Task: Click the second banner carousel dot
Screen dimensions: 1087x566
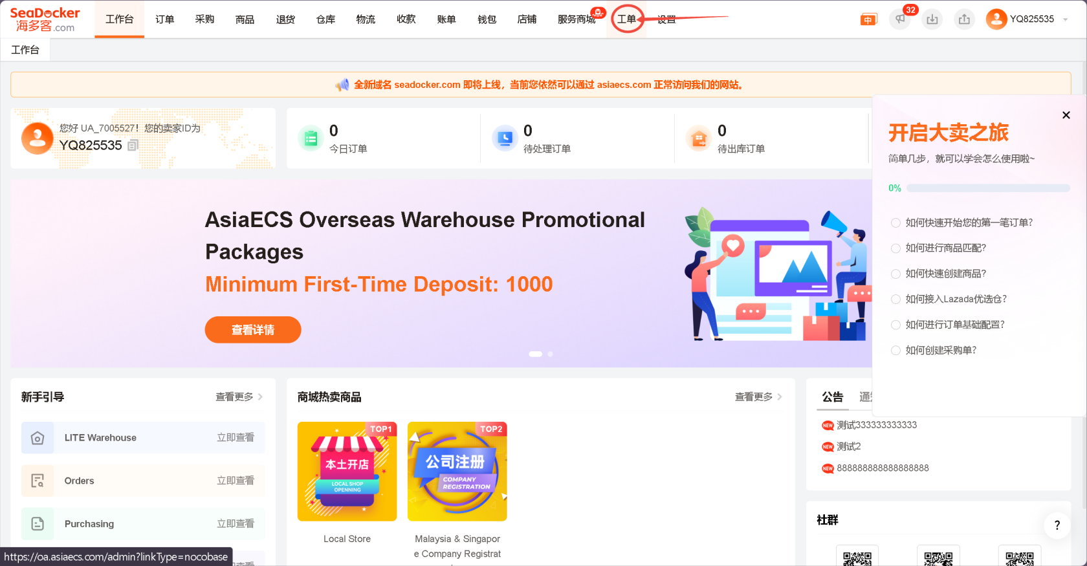Action: coord(550,354)
